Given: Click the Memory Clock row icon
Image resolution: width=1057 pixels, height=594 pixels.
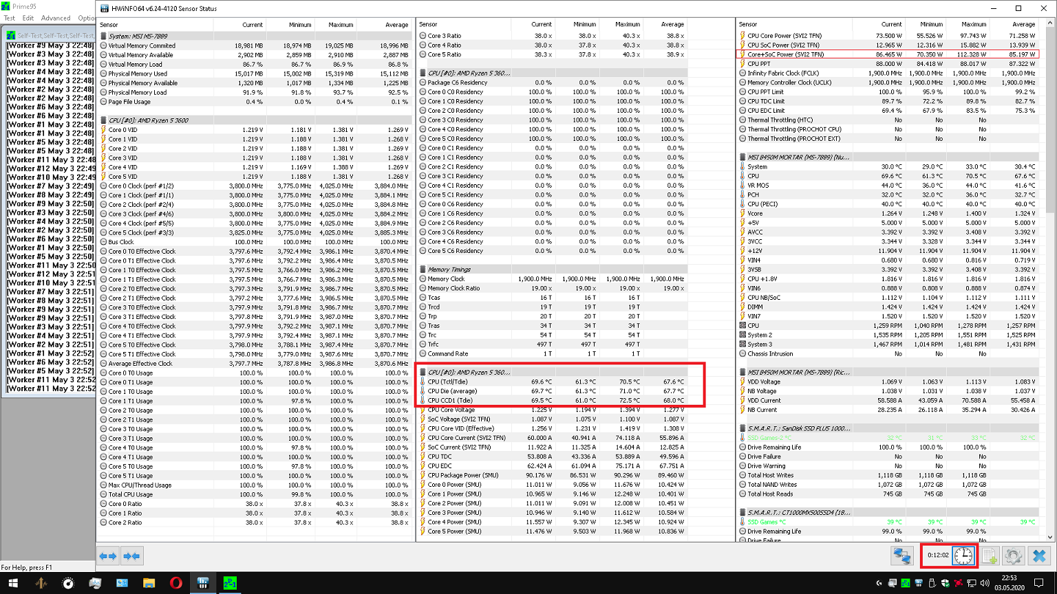Looking at the screenshot, I should click(x=423, y=279).
